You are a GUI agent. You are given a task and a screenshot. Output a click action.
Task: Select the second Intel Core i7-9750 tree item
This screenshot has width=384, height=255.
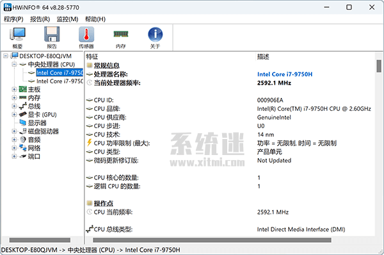60,81
